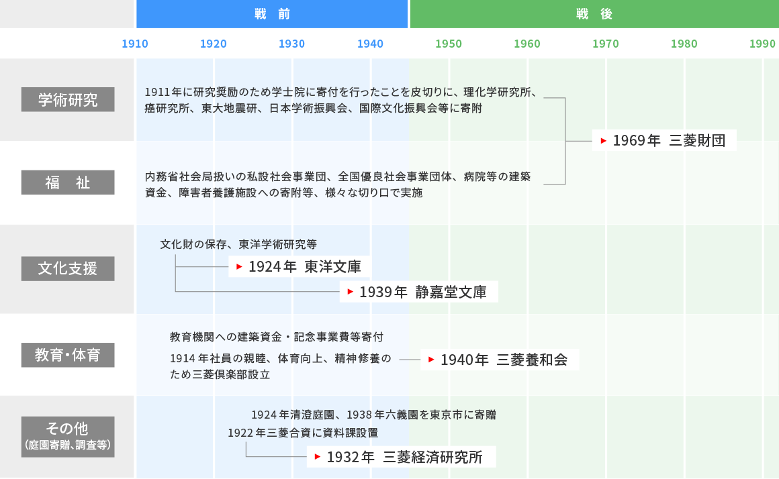Screen dimensions: 779x479
Task: Click the 文化支援 category label
Action: pyautogui.click(x=68, y=268)
